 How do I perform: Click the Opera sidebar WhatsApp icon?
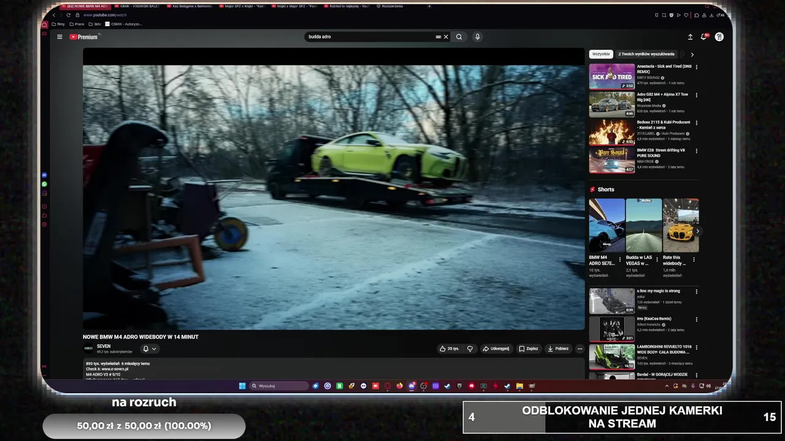(x=44, y=184)
